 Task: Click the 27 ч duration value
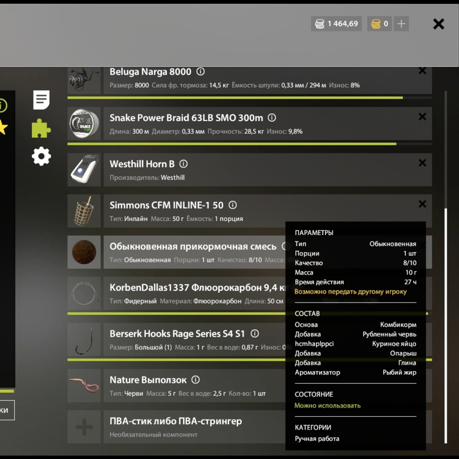411,282
